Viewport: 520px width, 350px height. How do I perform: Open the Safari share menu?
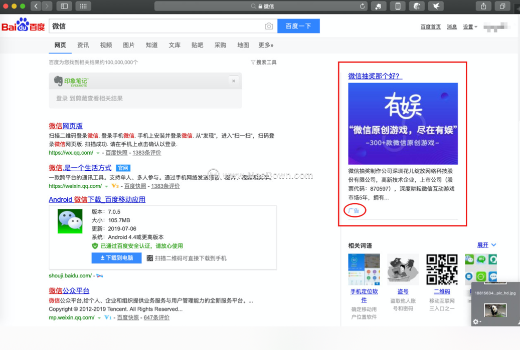click(x=483, y=6)
